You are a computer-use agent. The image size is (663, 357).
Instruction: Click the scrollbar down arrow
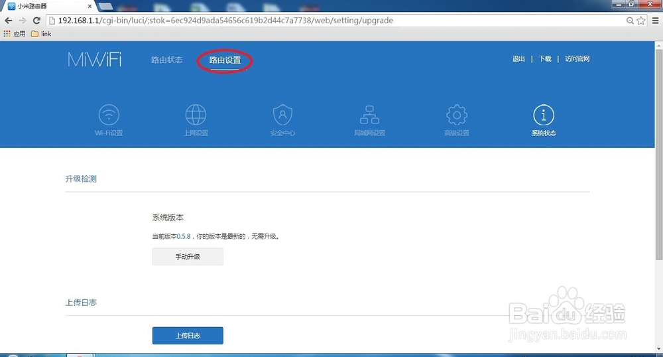[659, 349]
